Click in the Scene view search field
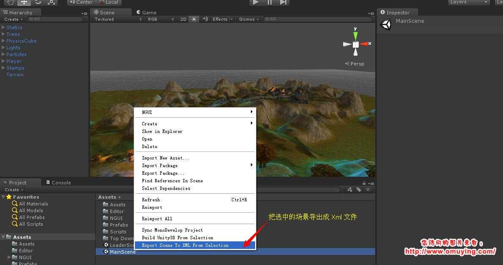 (x=318, y=19)
